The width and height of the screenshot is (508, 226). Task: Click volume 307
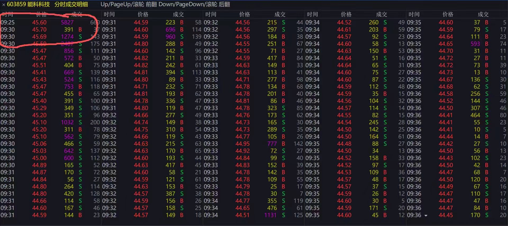click(x=475, y=108)
